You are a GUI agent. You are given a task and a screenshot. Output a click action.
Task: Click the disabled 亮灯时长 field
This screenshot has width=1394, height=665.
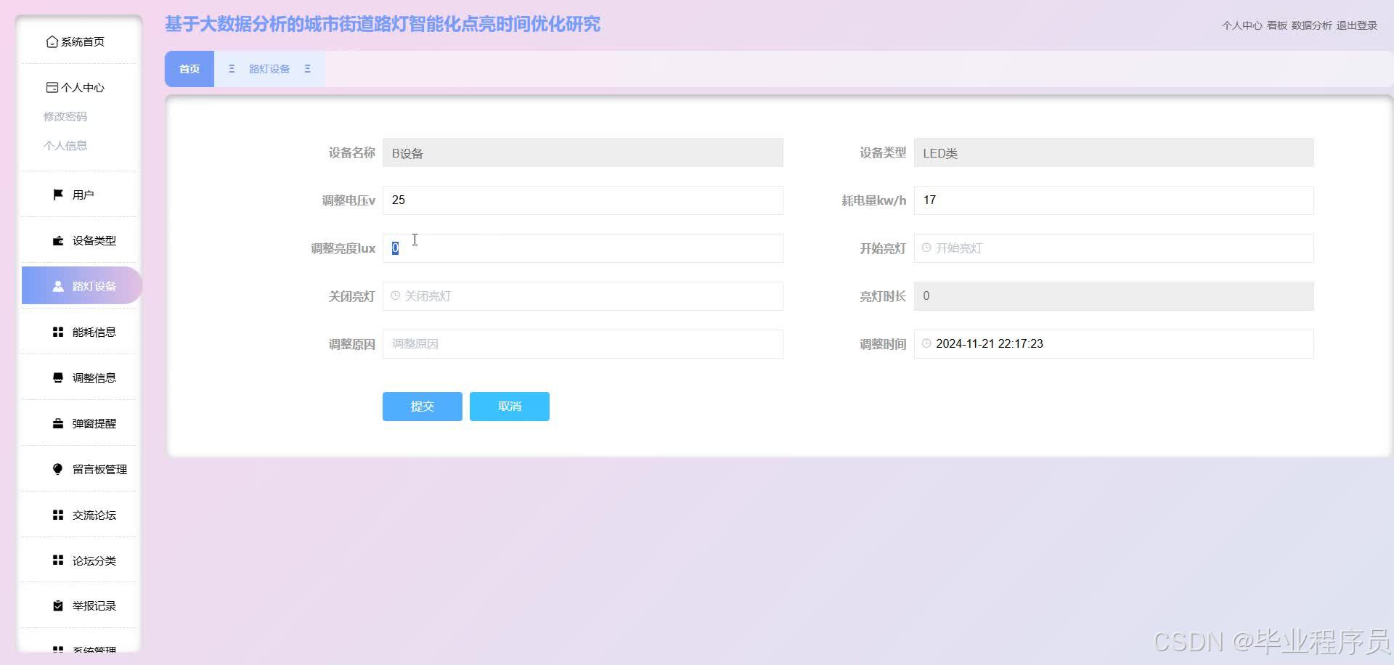(1114, 296)
